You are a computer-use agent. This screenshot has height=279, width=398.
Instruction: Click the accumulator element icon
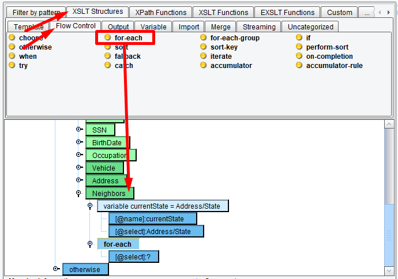pyautogui.click(x=204, y=66)
